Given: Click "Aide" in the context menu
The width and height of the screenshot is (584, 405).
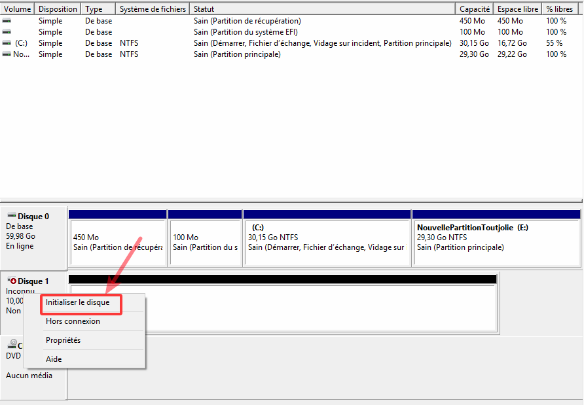Looking at the screenshot, I should (54, 359).
